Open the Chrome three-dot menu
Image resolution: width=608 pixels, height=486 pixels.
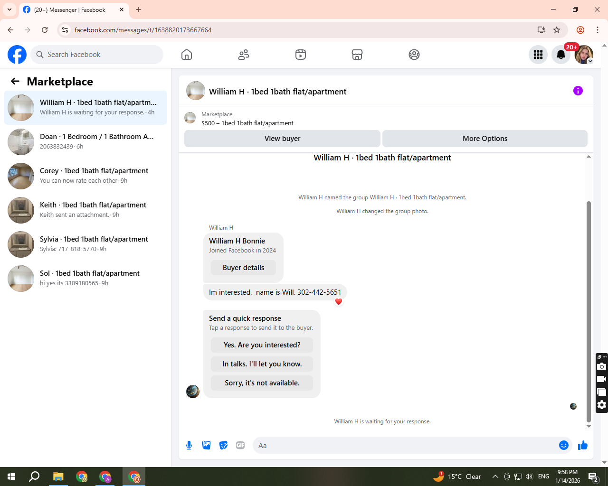coord(598,30)
